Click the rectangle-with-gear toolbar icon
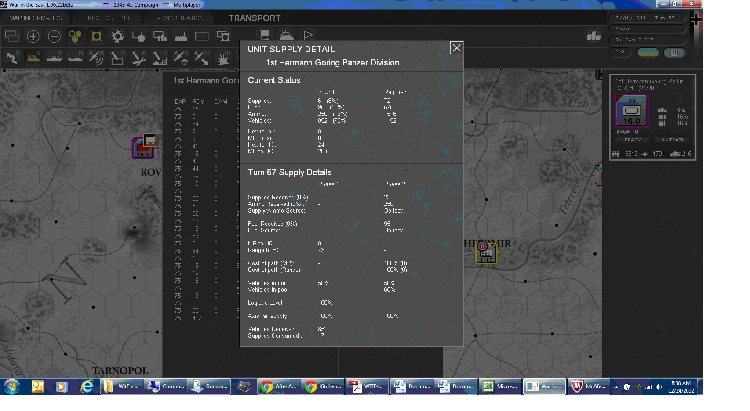The width and height of the screenshot is (750, 411). 223,36
